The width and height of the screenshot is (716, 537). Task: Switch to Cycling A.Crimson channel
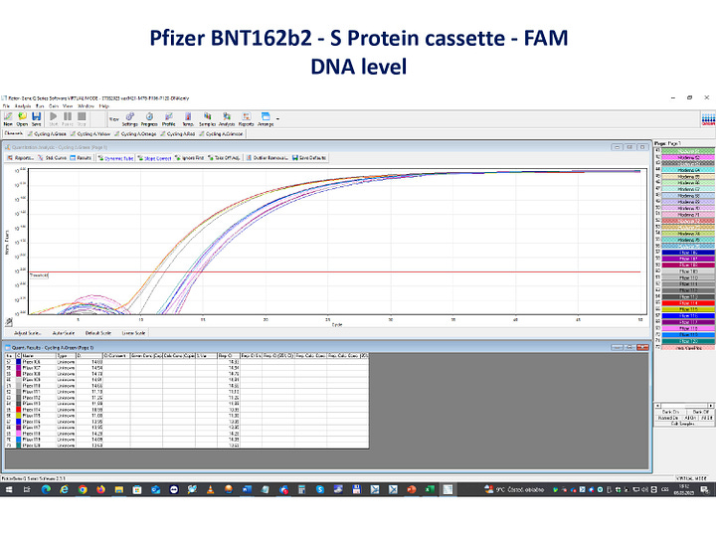coord(221,134)
